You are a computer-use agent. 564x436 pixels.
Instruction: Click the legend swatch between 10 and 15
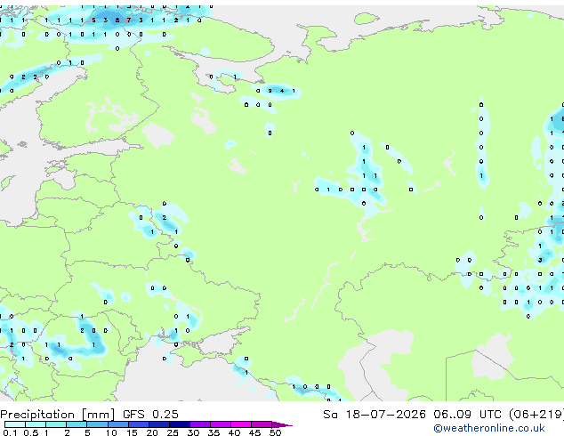point(117,424)
